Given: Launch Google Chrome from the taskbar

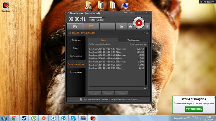Looking at the screenshot, I should click(x=14, y=118).
